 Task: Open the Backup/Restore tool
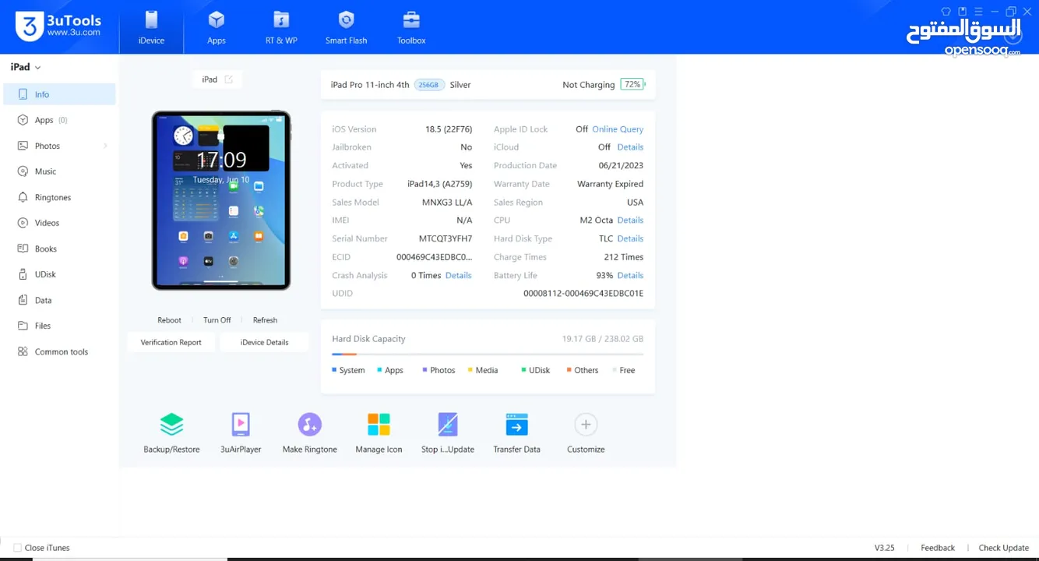171,433
